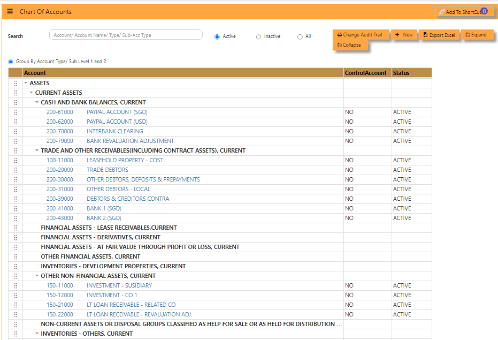Click drag handle for PAYPAL ACCOUNT (USD)
Viewport: 498px width, 340px height.
16,122
